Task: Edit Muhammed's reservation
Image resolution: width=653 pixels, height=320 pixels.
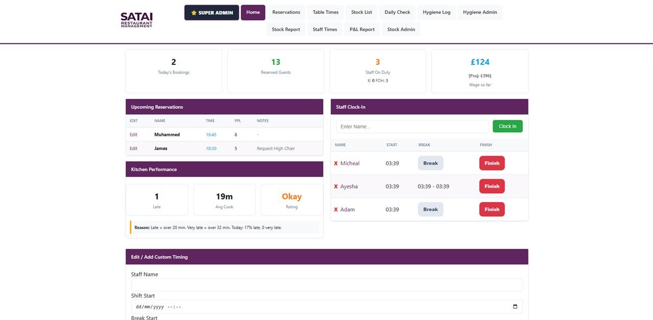Action: click(134, 135)
